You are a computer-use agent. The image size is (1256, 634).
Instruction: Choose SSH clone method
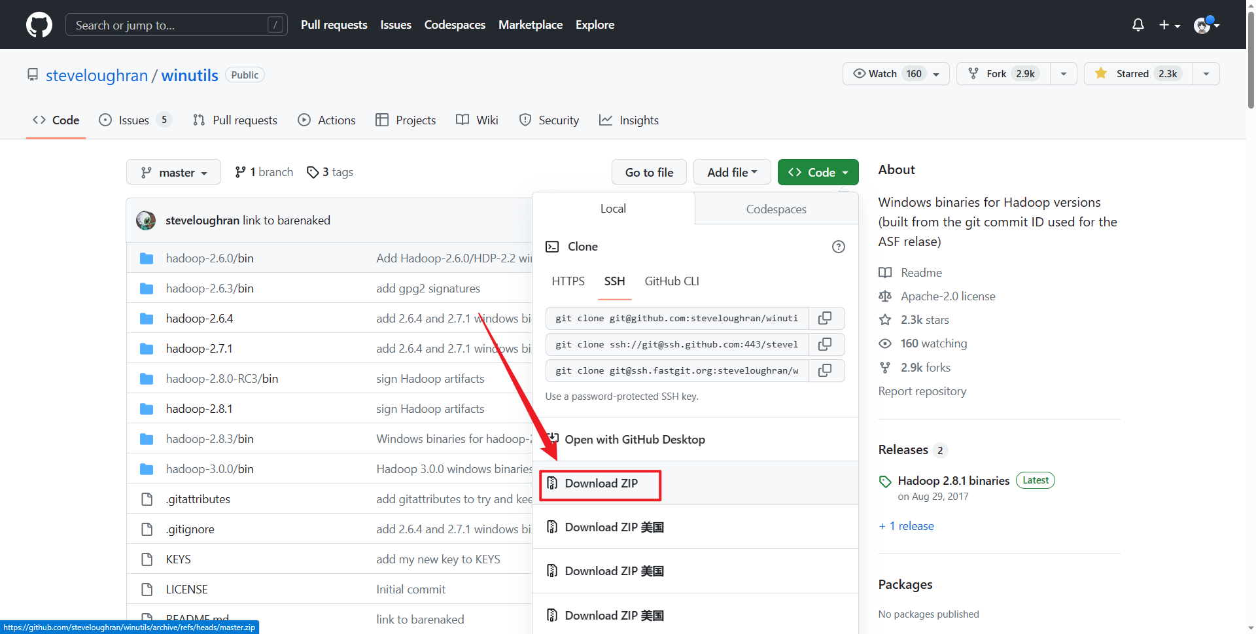pos(614,281)
